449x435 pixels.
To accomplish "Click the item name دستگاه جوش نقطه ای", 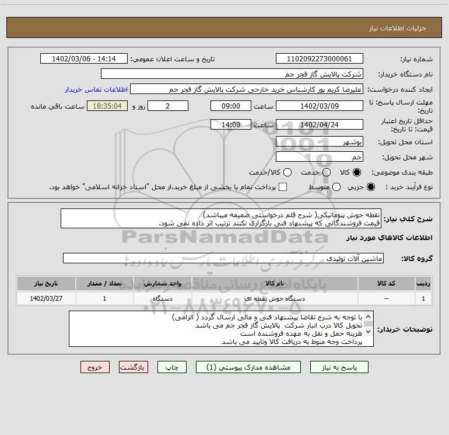I will pos(275,298).
